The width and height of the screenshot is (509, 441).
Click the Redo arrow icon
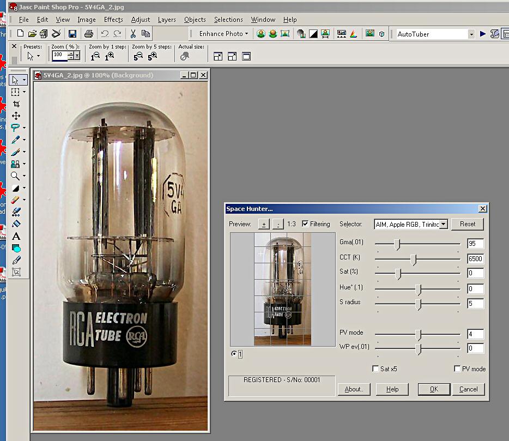pyautogui.click(x=118, y=33)
